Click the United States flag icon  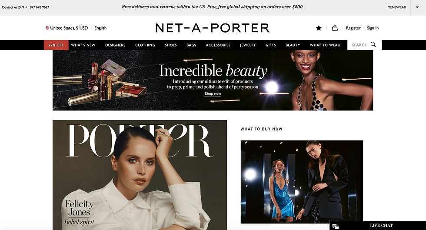coord(47,28)
